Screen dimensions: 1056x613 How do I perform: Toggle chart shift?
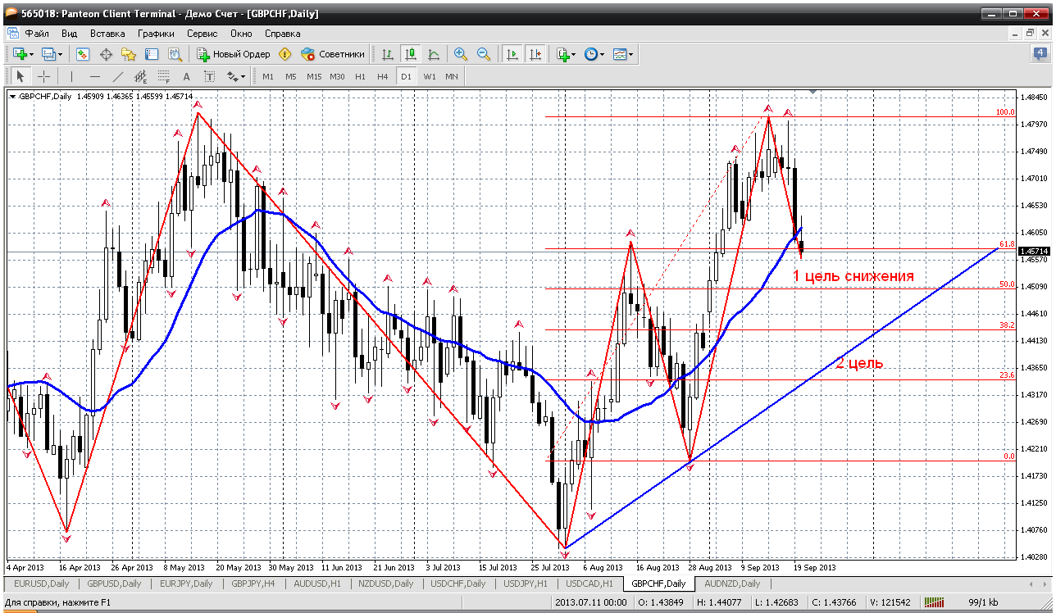click(535, 54)
